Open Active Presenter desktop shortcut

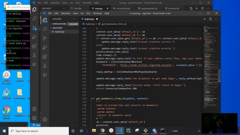pos(6,78)
